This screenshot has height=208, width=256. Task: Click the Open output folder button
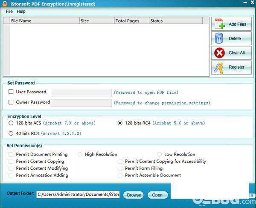[157, 195]
